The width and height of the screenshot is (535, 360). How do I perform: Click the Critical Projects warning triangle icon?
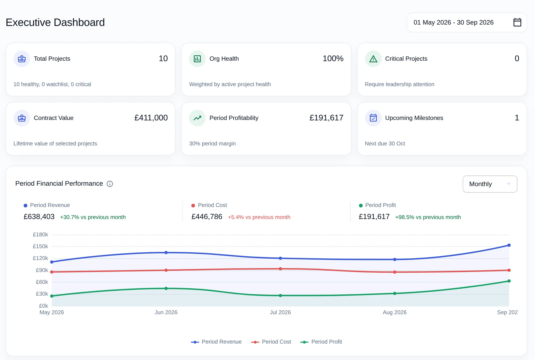[373, 59]
